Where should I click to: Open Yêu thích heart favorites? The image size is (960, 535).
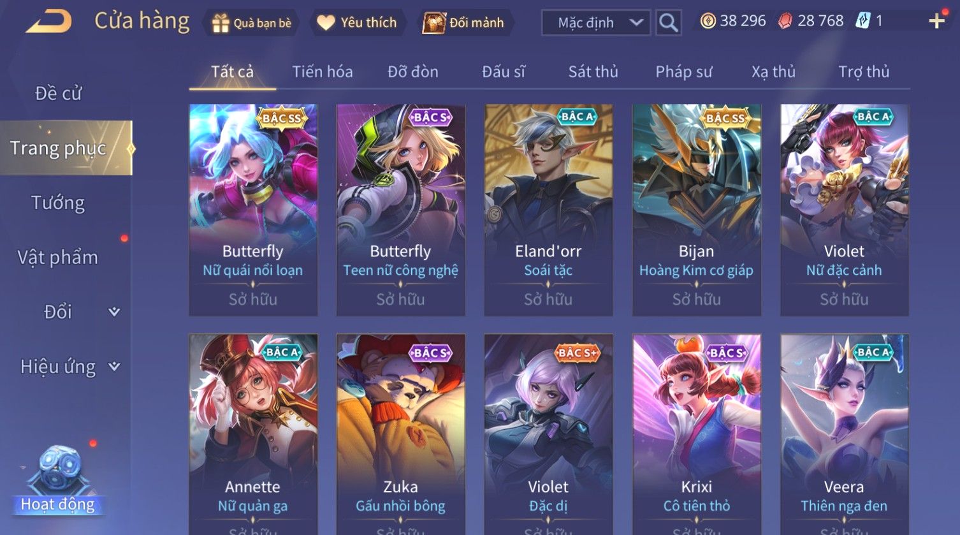(x=326, y=23)
